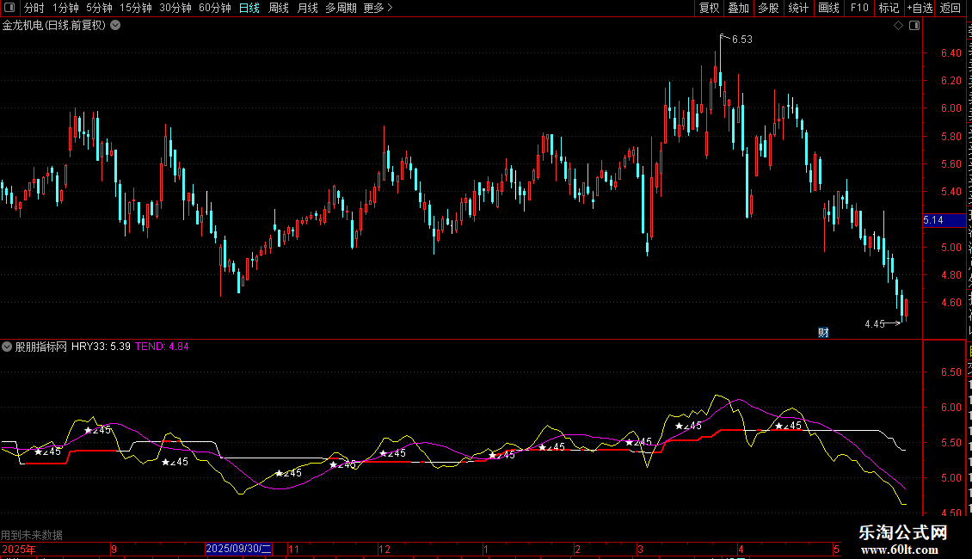
Task: Select the 15分钟 period
Action: tap(136, 8)
